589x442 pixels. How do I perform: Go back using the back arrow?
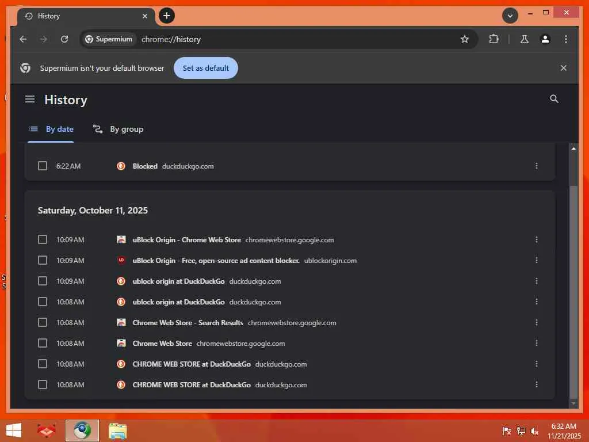tap(23, 39)
